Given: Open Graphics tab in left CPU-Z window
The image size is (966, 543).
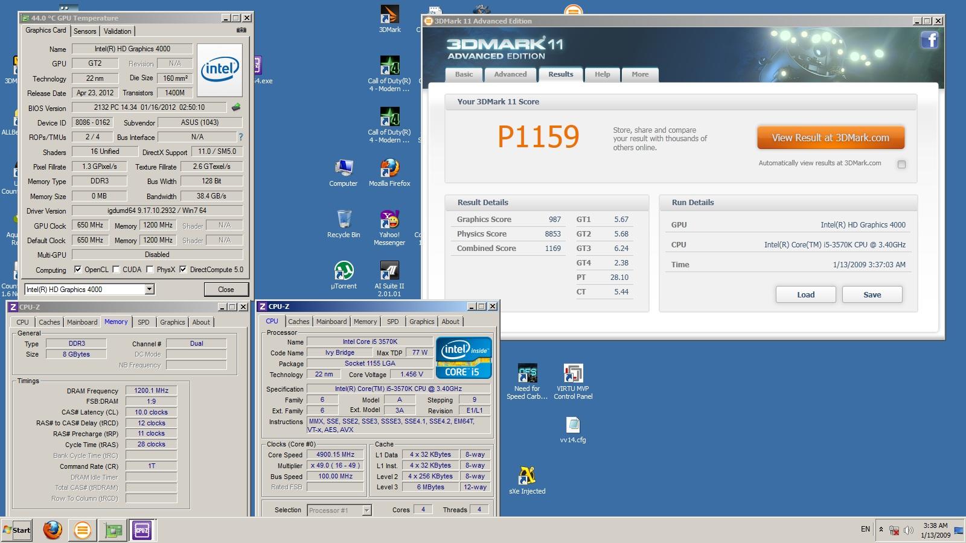Looking at the screenshot, I should click(172, 322).
